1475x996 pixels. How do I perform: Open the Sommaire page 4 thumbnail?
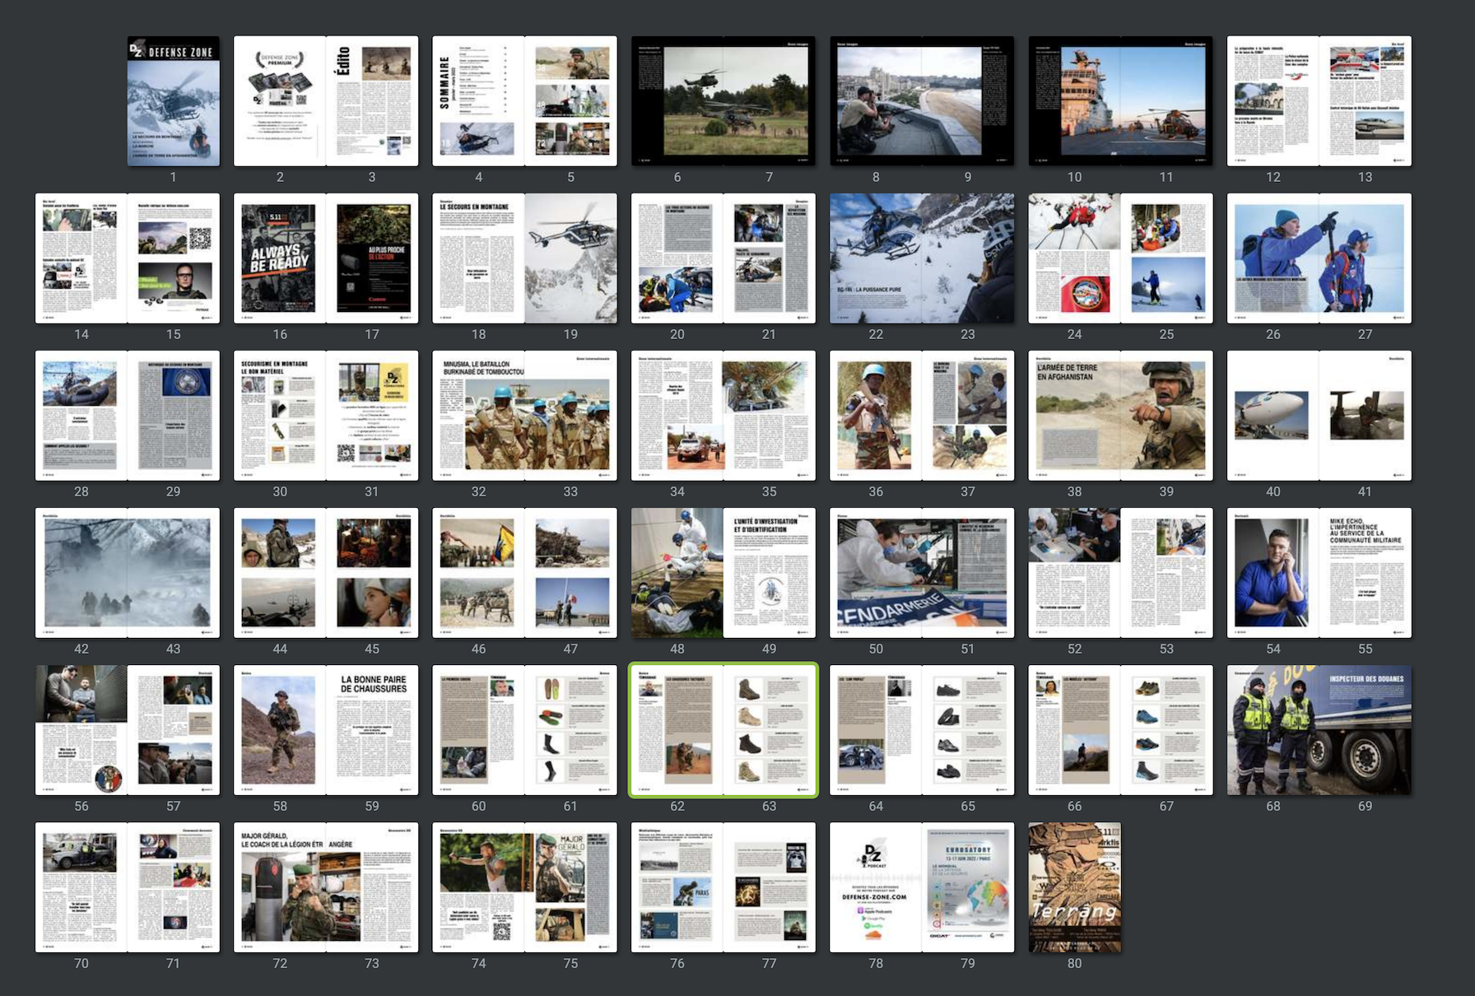[x=478, y=100]
